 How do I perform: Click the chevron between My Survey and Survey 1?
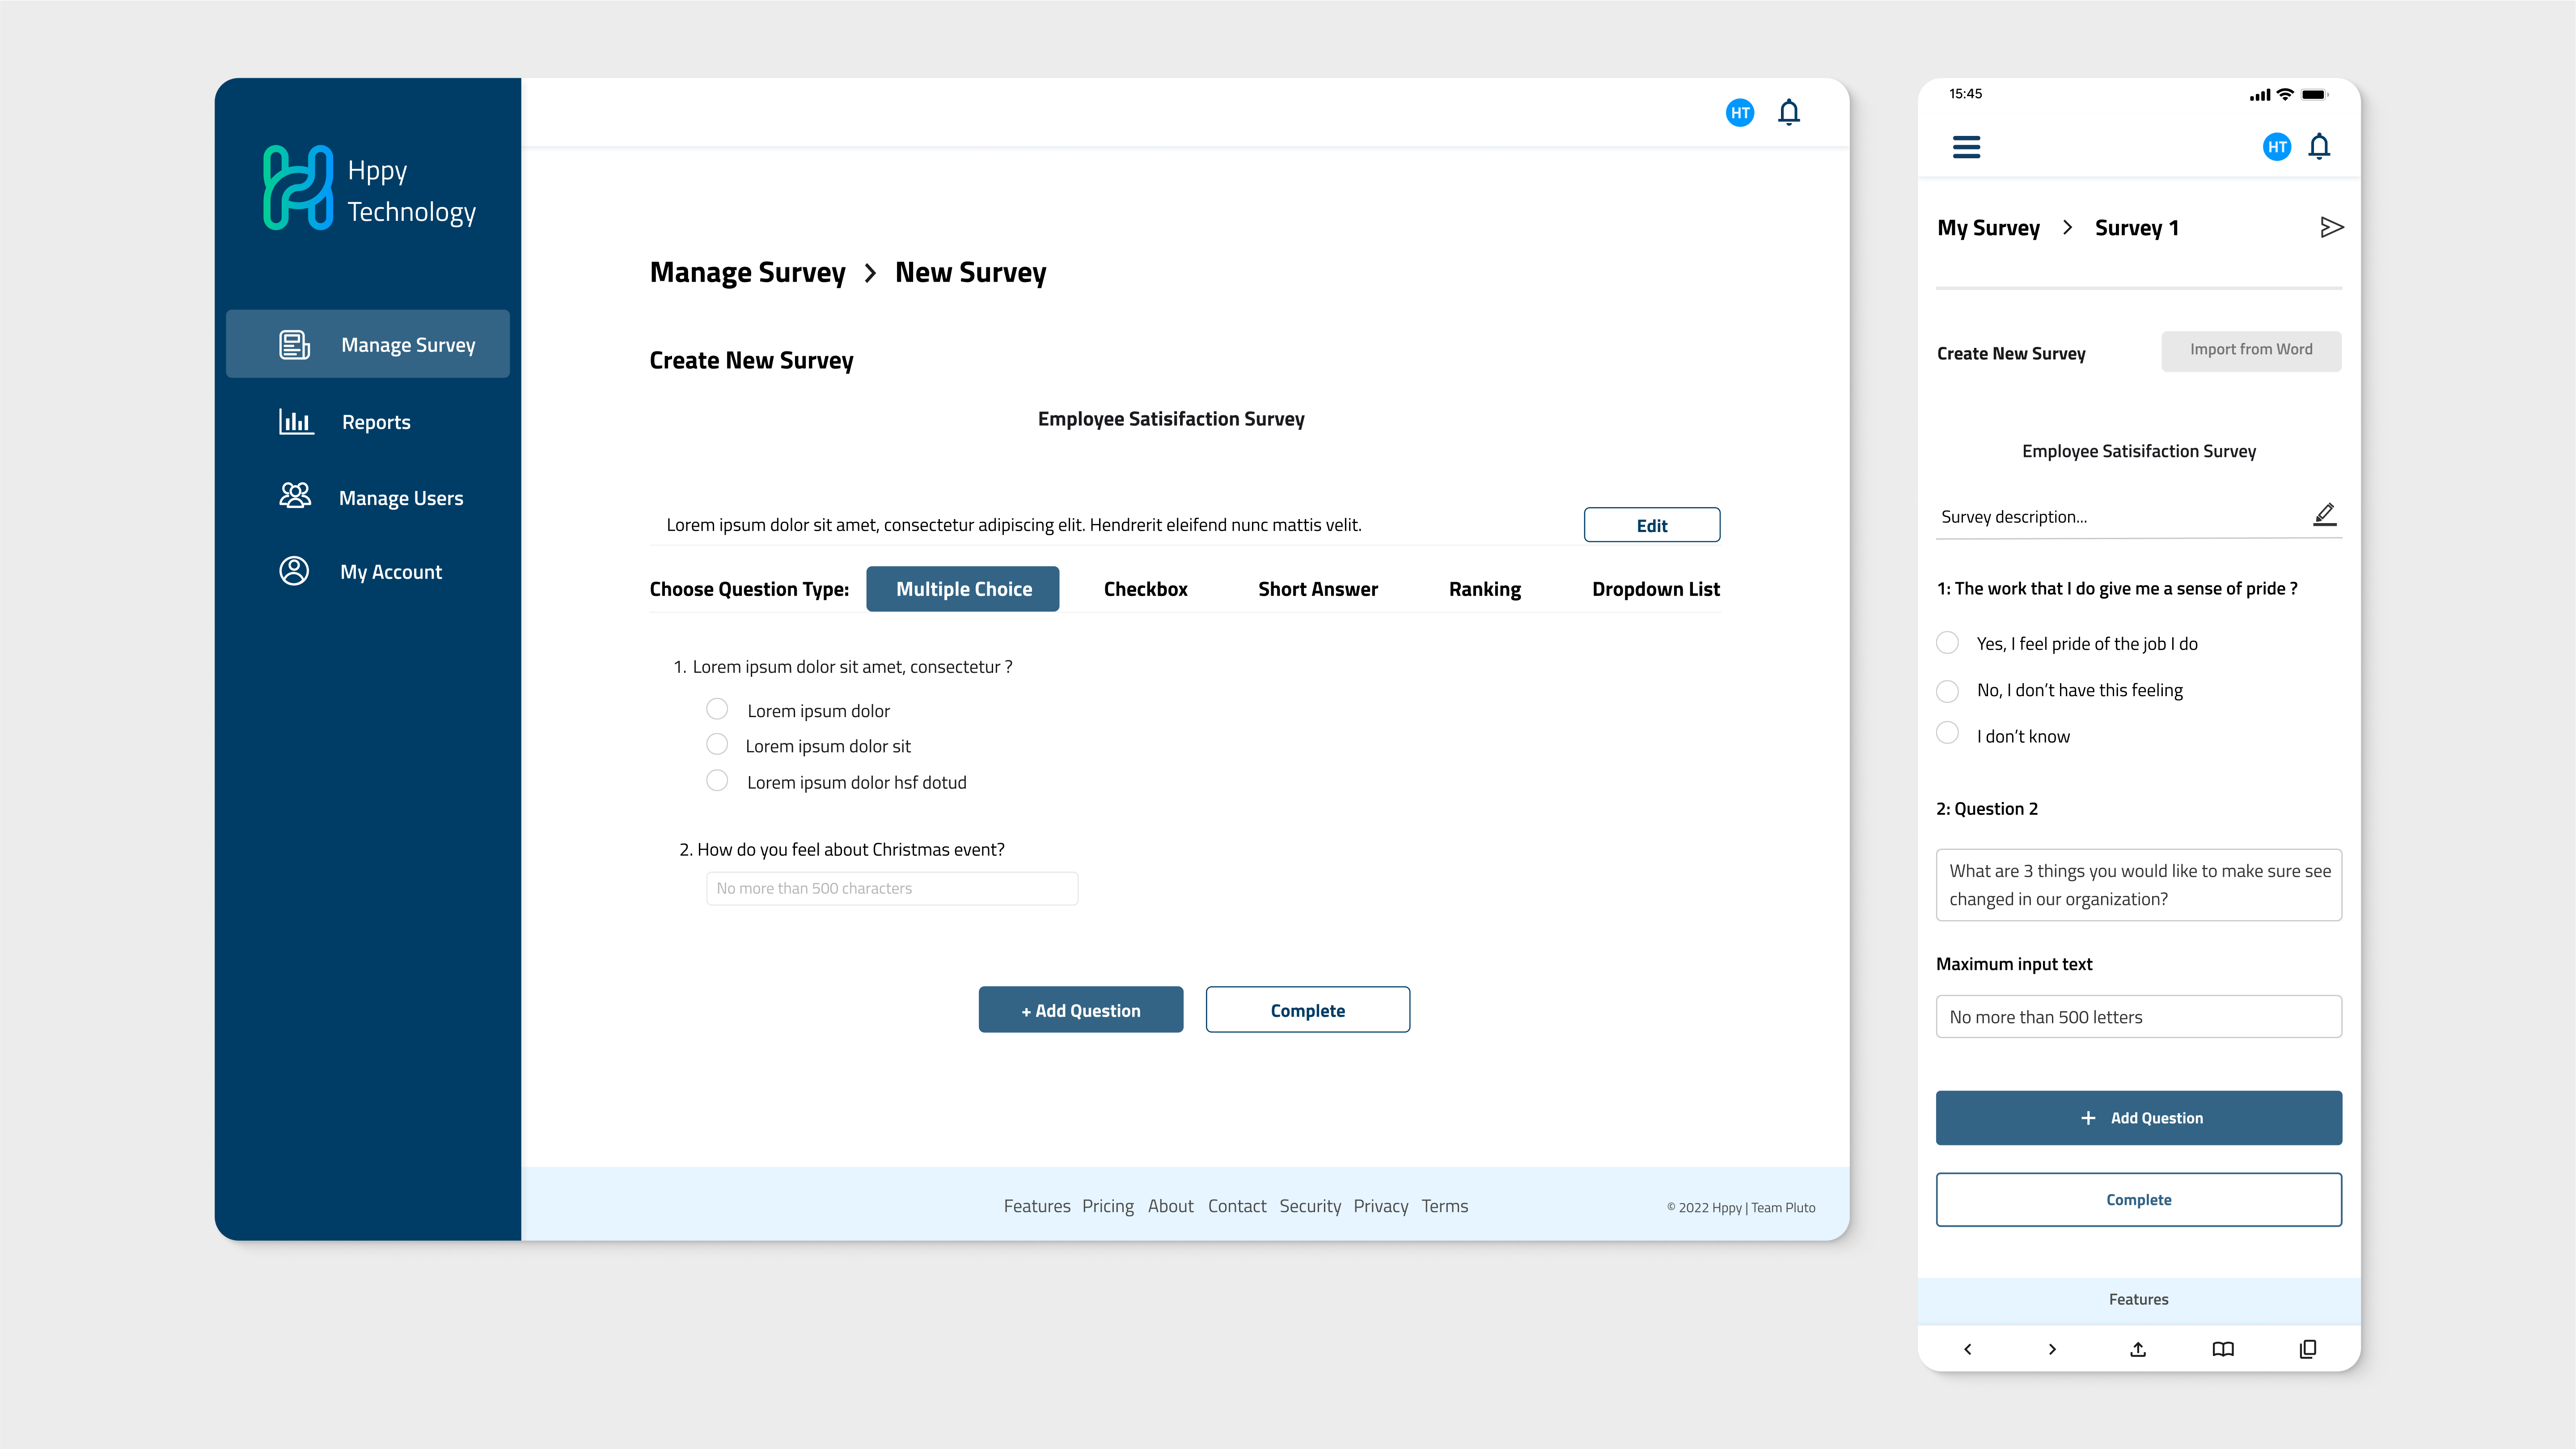pos(2067,228)
